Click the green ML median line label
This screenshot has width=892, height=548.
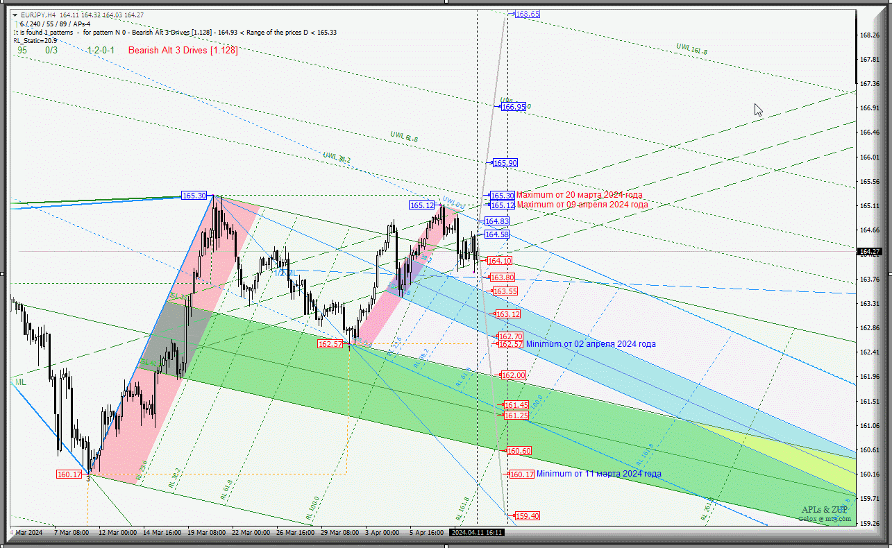tap(20, 382)
